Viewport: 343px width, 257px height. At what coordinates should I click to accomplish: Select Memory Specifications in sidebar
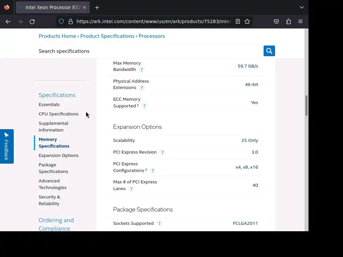coord(54,143)
